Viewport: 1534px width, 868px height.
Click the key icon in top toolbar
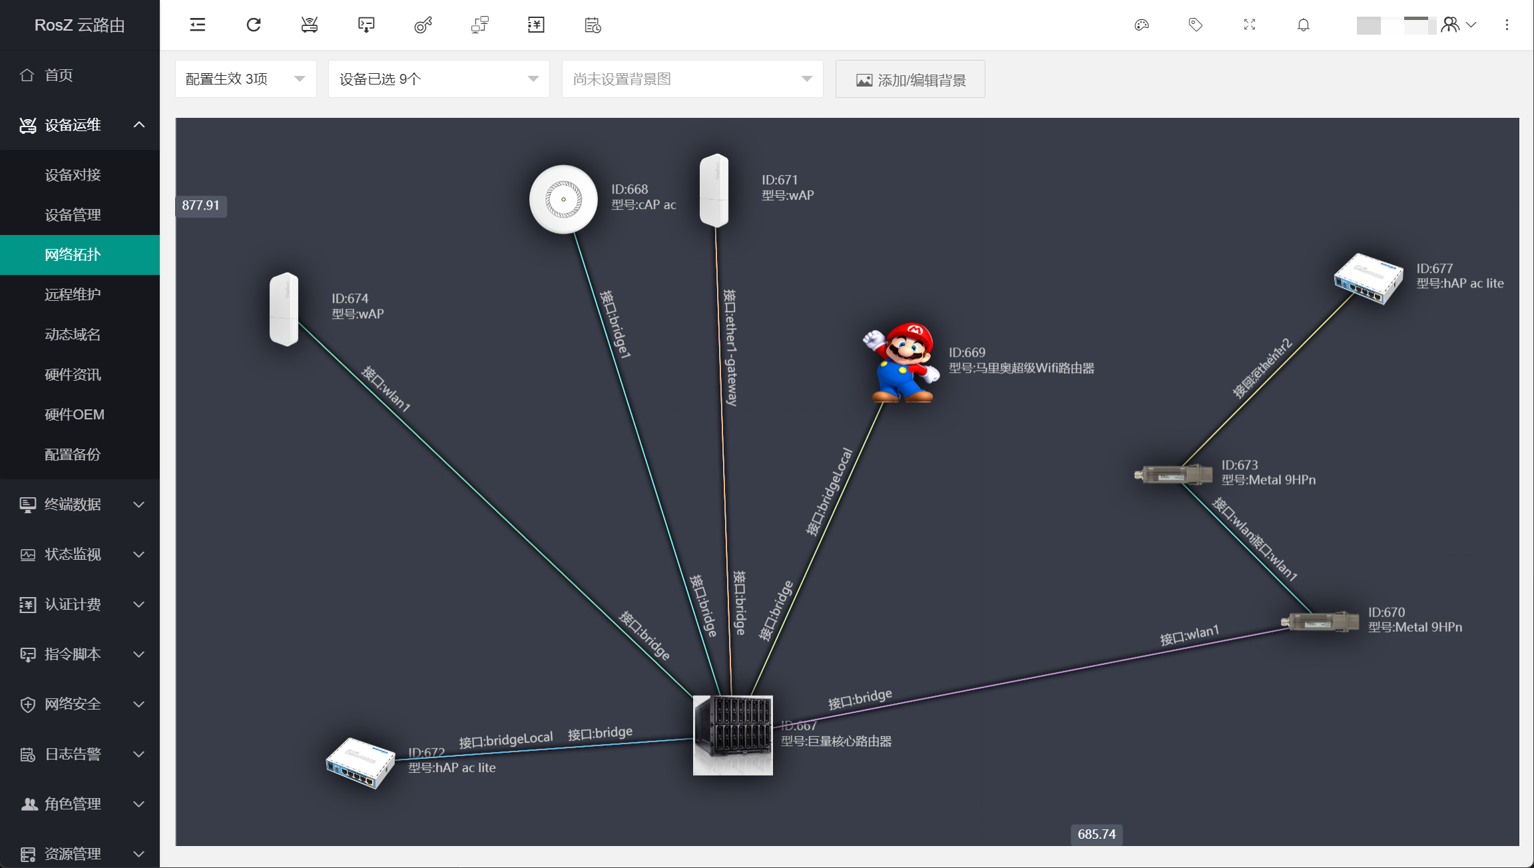(423, 25)
